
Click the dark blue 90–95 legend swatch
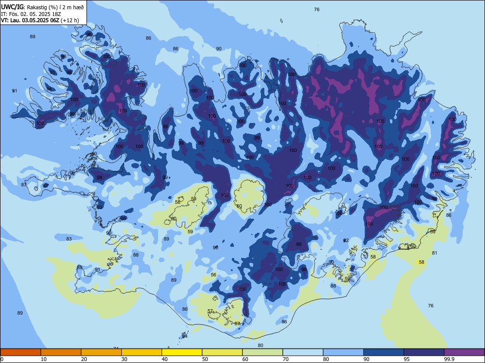[384, 352]
